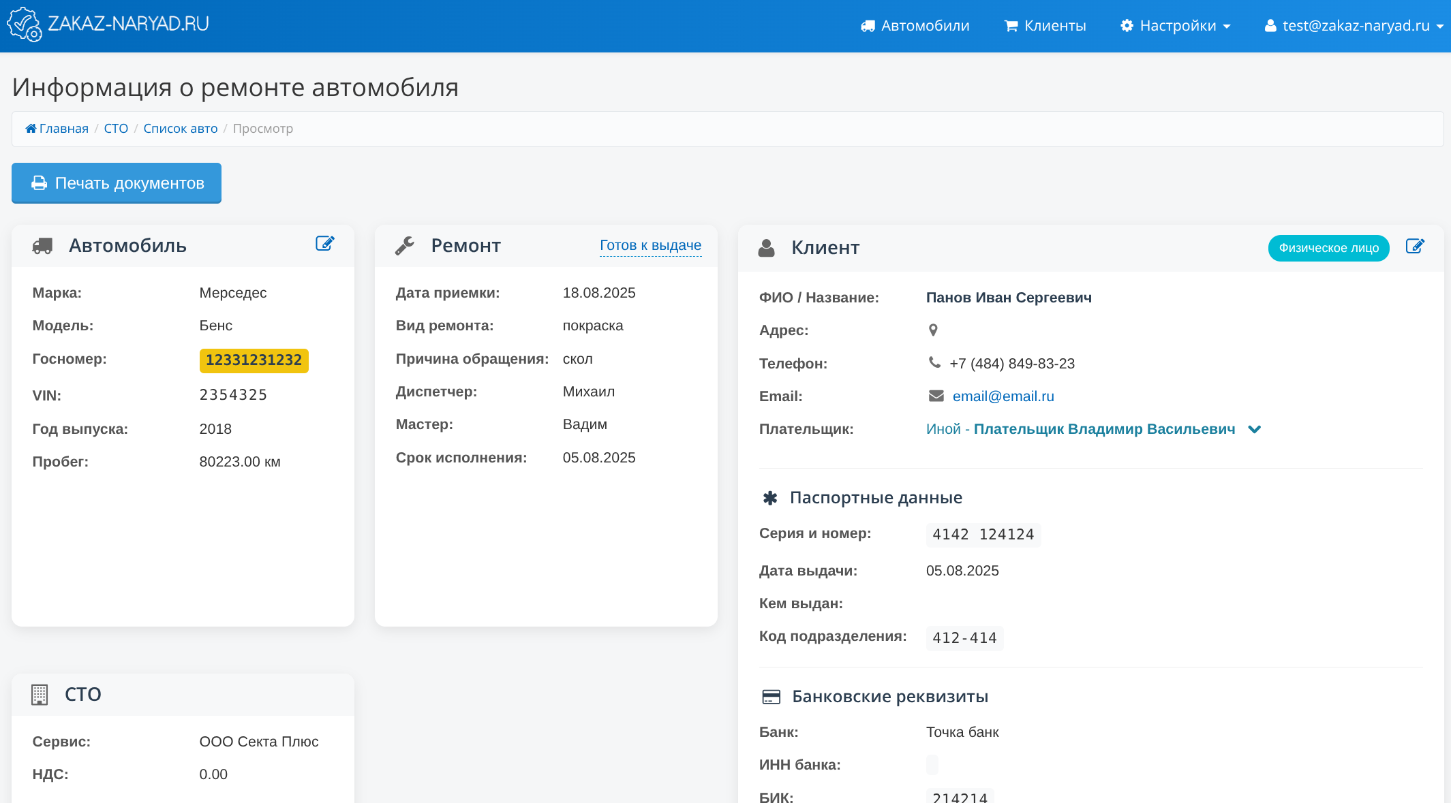
Task: Navigate to Список авто breadcrumb
Action: (181, 129)
